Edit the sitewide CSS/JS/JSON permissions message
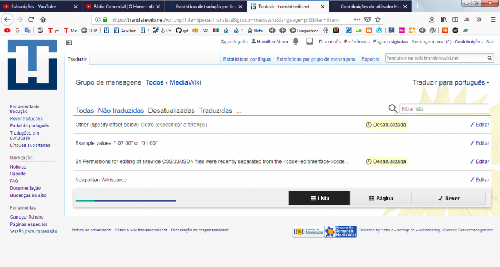 (480, 162)
